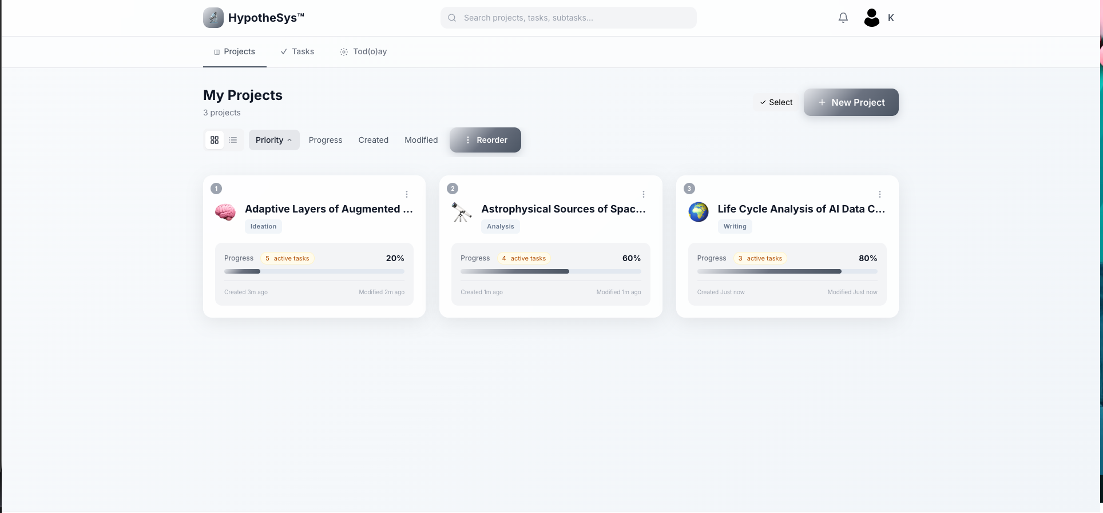Sort projects by Progress
The height and width of the screenshot is (513, 1103).
326,140
